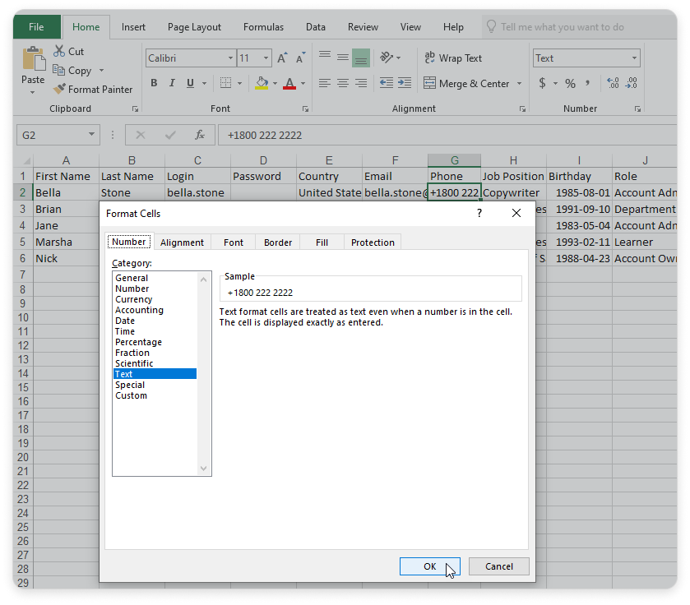Open Protection tab in Format Cells

(x=373, y=242)
